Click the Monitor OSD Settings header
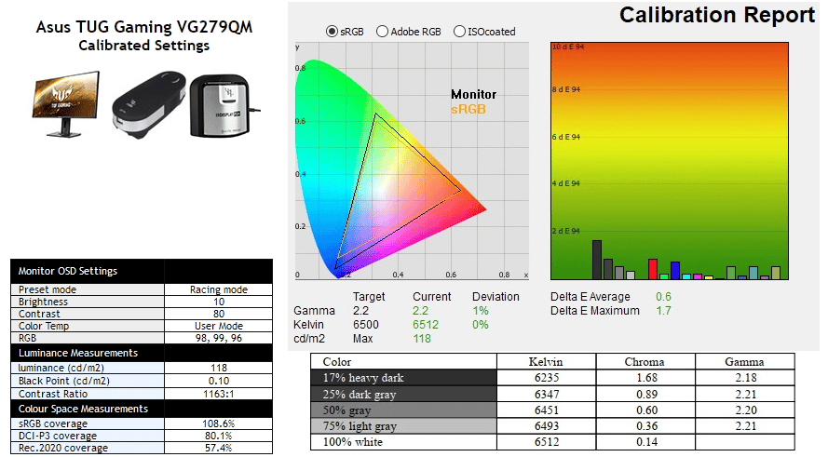Image resolution: width=828 pixels, height=457 pixels. [68, 271]
